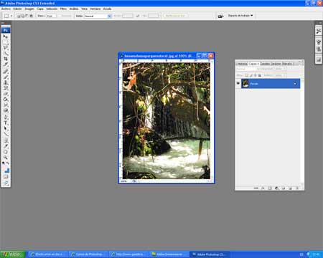Open the marquee tool preset picker arrow
323x258 pixels.
point(11,16)
